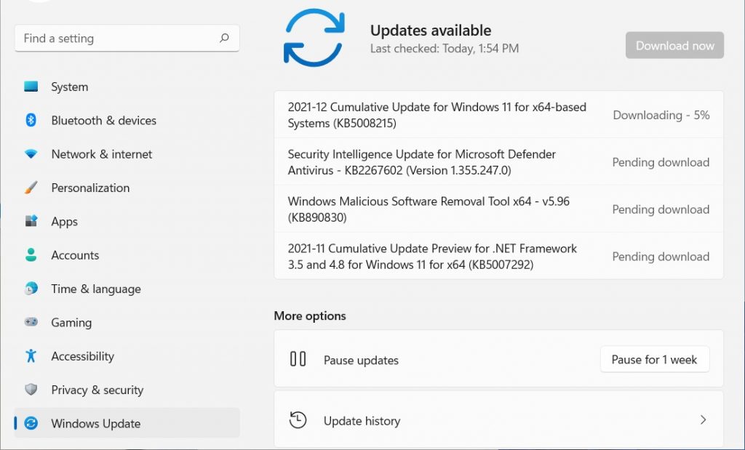Select the Privacy & security shield icon

click(31, 390)
